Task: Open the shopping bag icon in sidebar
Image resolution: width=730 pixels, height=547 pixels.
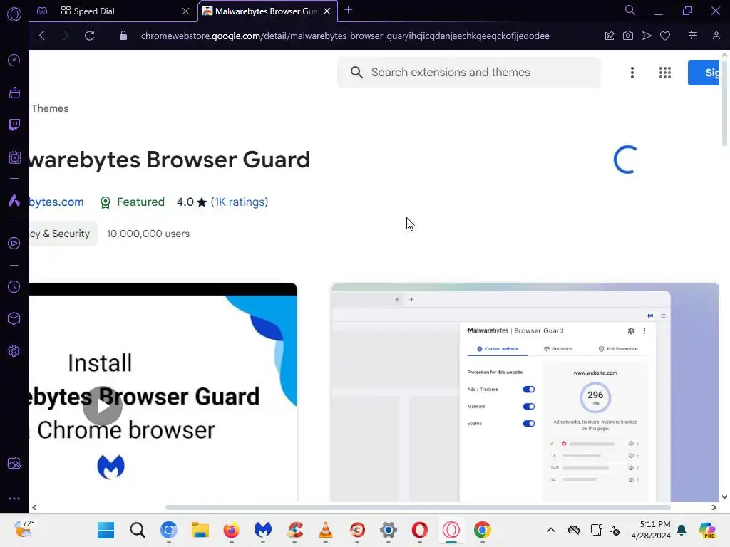Action: tap(14, 93)
